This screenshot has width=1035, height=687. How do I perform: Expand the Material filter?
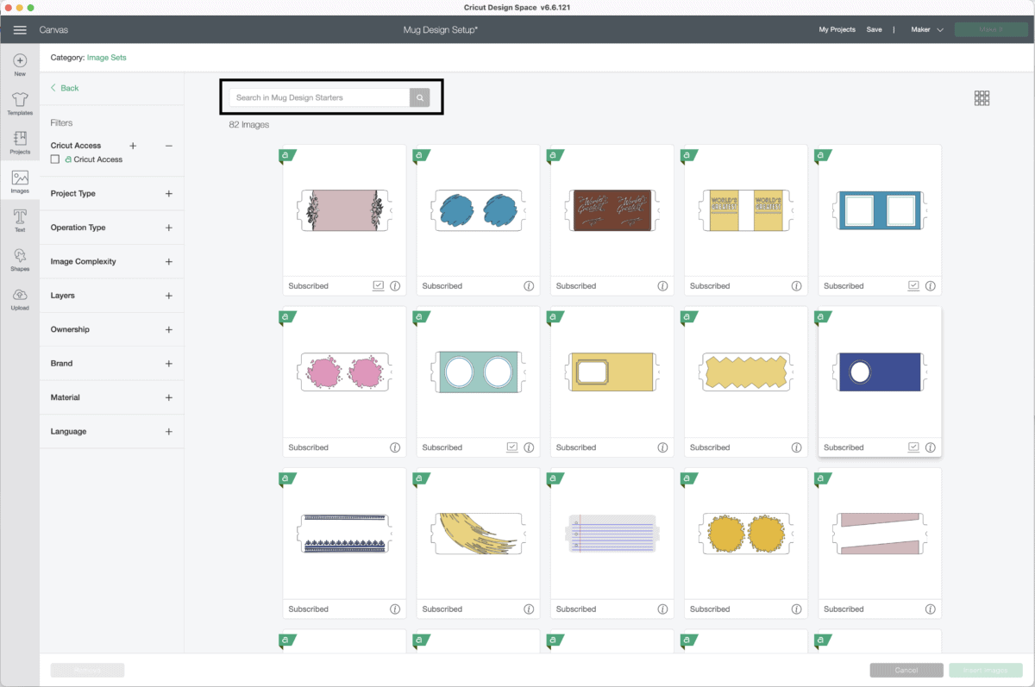(168, 397)
